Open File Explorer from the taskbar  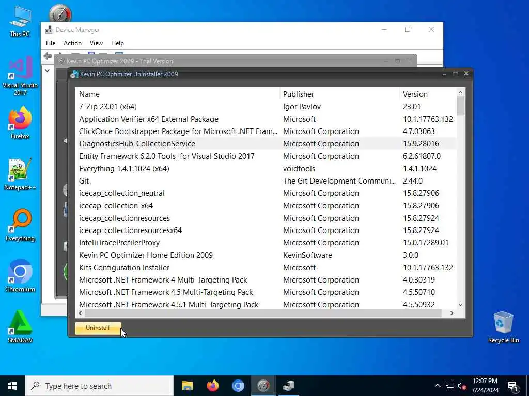pos(187,386)
